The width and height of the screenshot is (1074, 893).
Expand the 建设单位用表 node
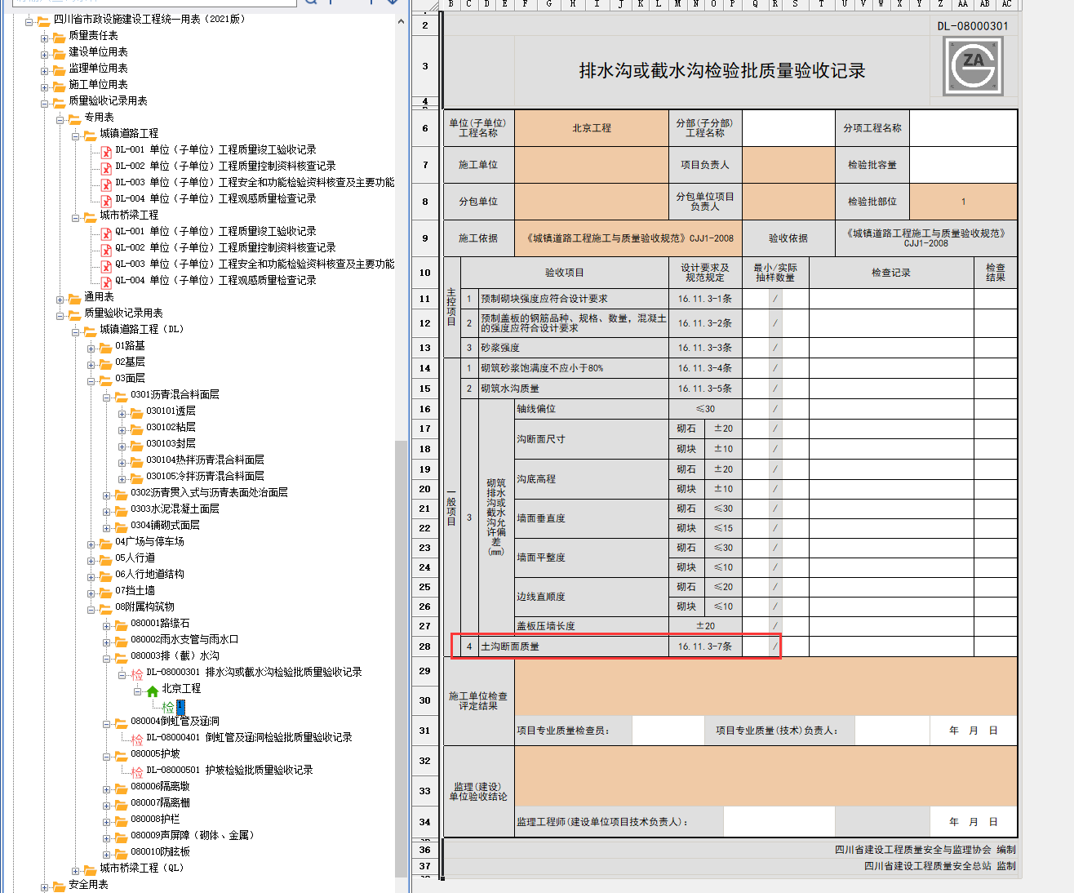tap(45, 54)
